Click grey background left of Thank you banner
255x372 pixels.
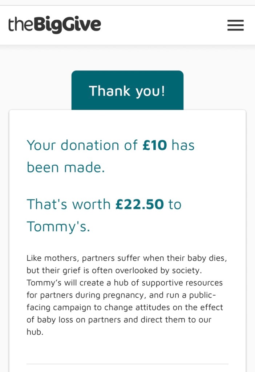36,84
